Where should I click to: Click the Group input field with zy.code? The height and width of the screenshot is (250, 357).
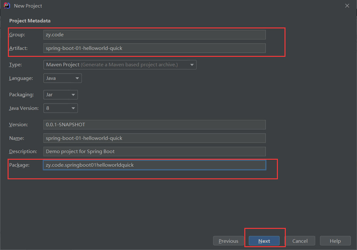[154, 35]
